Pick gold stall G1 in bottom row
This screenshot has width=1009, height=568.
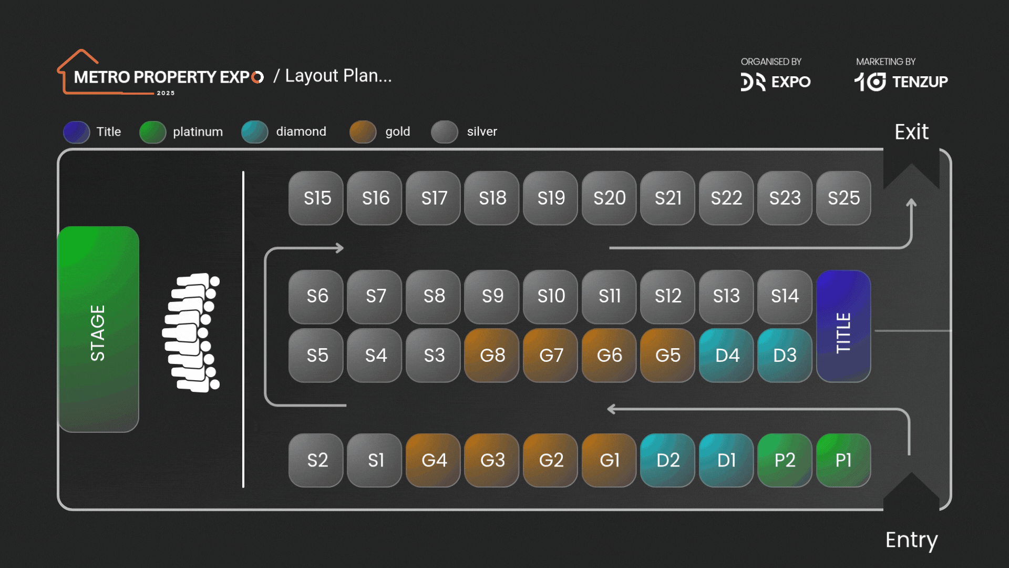[x=609, y=460]
